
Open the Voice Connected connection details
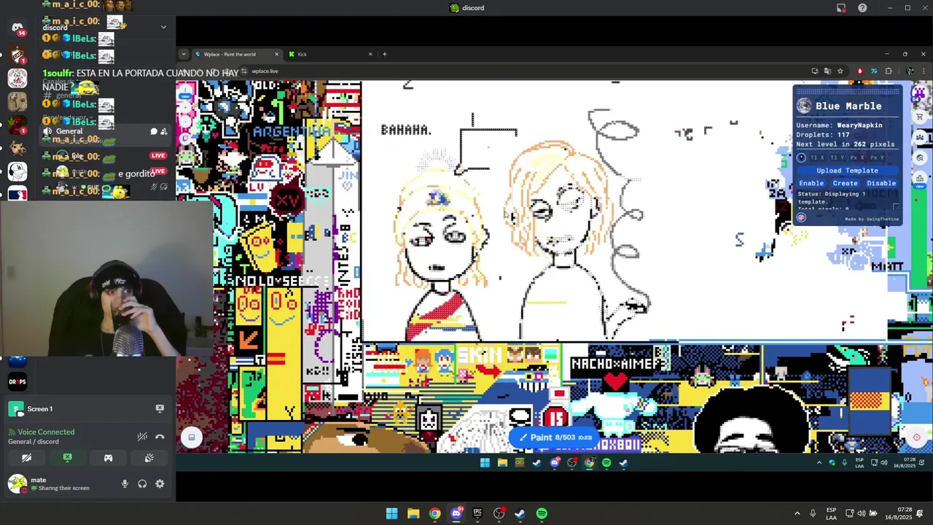pyautogui.click(x=46, y=432)
